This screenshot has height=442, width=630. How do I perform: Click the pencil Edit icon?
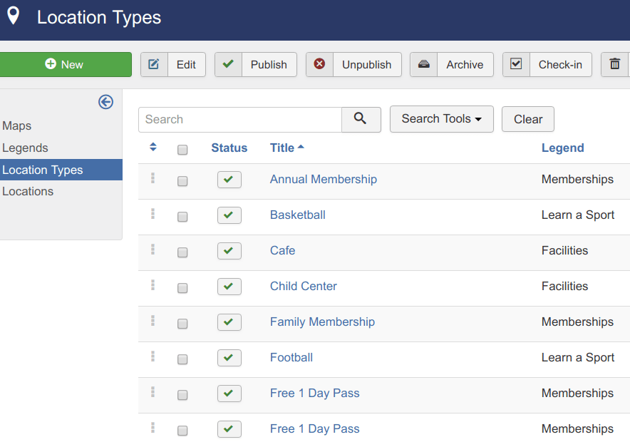[154, 64]
